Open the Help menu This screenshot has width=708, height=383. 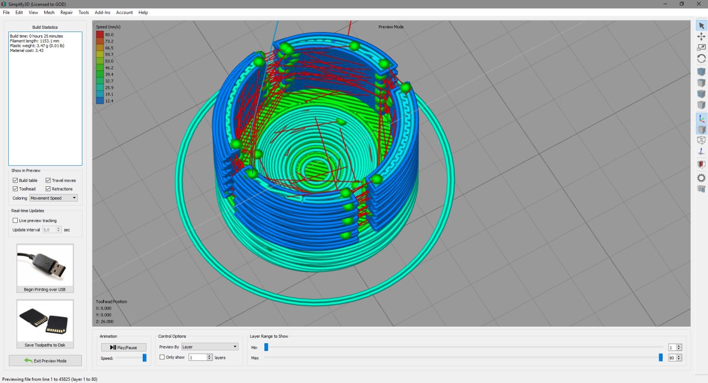(143, 12)
